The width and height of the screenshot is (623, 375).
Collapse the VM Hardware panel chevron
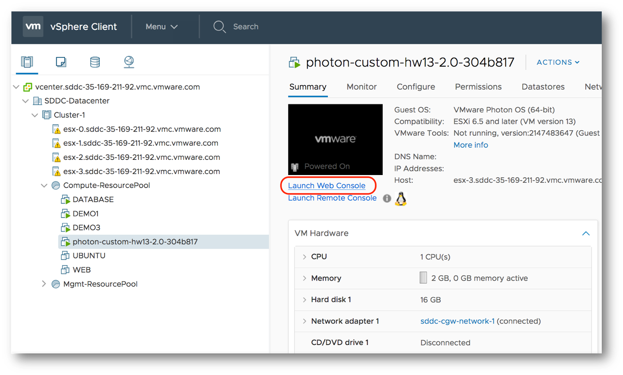click(x=586, y=233)
